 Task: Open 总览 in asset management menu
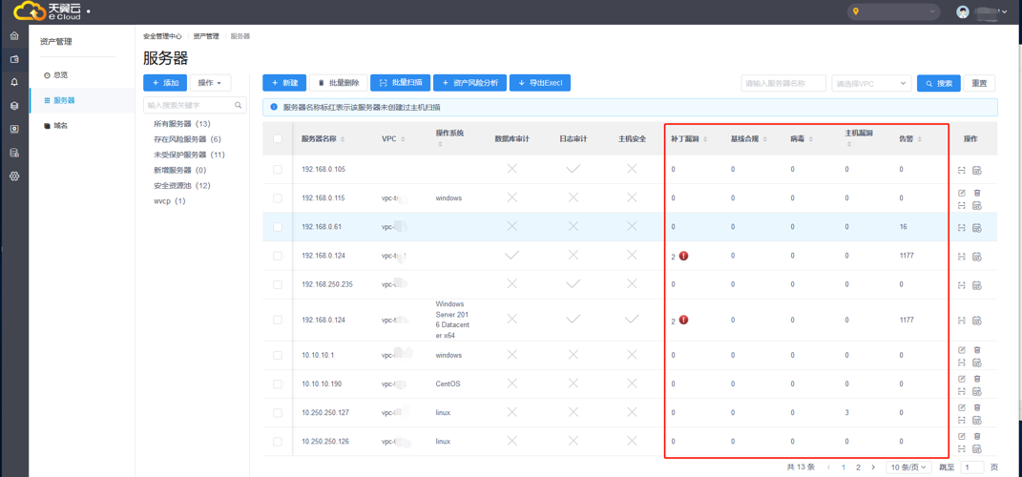(x=60, y=74)
